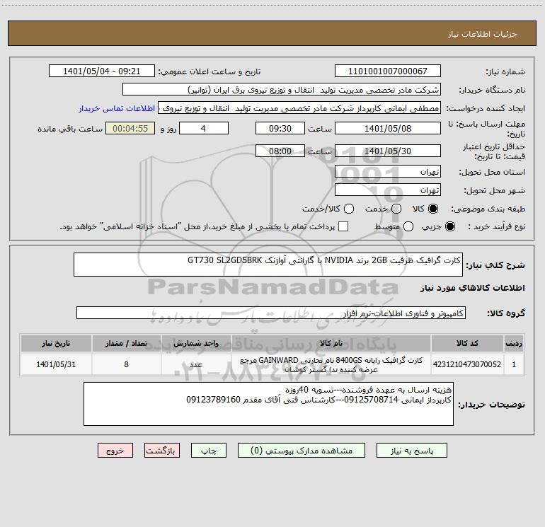
Task: Click the GAINWARD 8400GS product name cell
Action: coord(331,364)
